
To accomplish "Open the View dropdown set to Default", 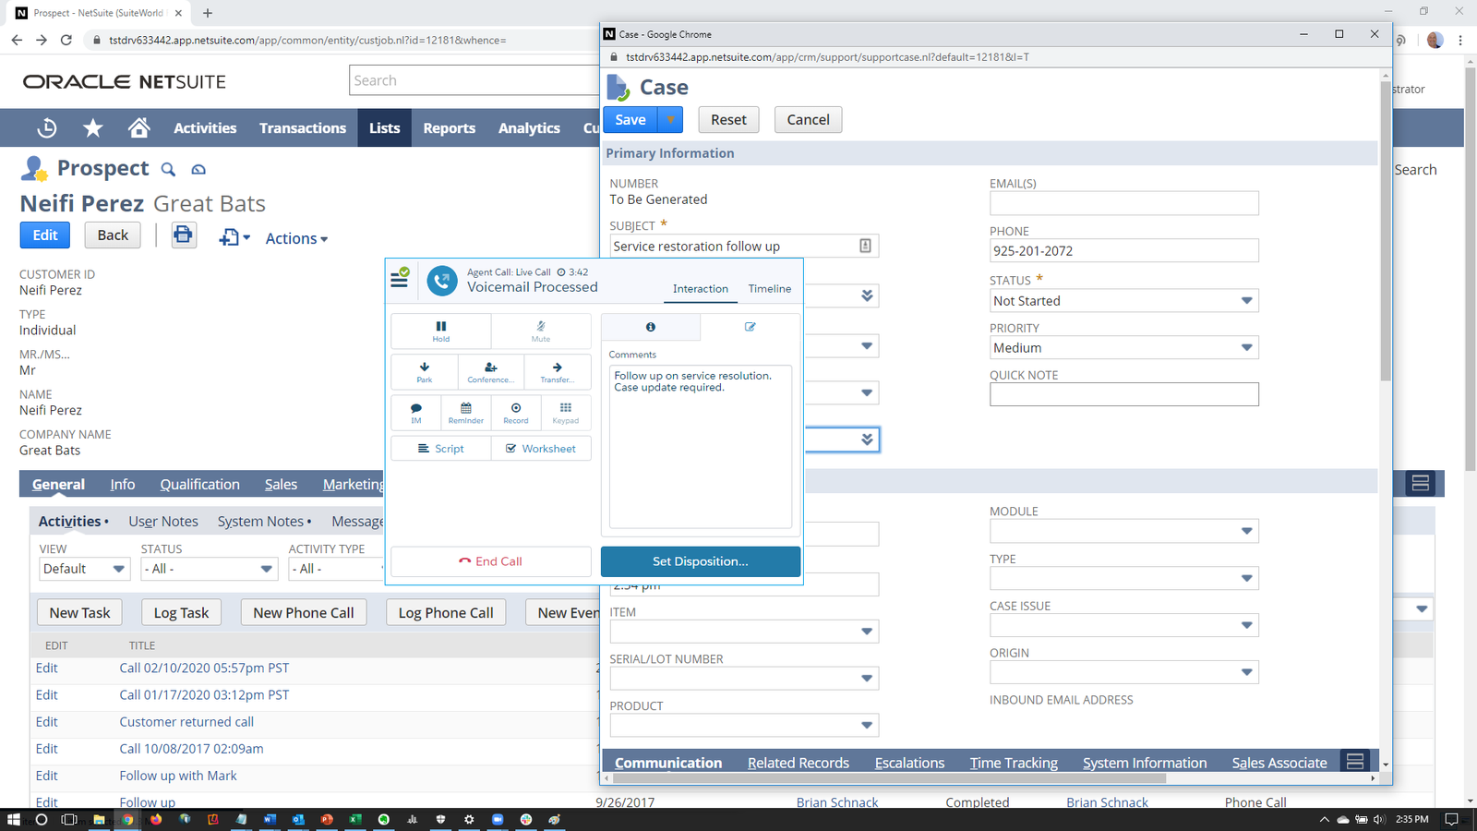I will [83, 569].
